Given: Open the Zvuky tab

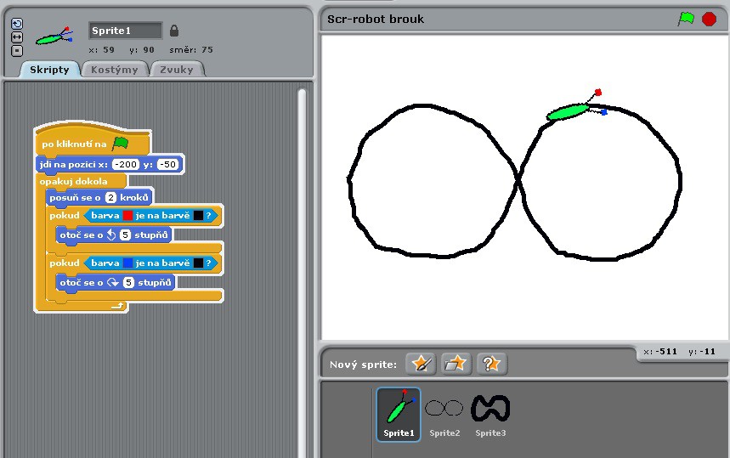Looking at the screenshot, I should [x=178, y=70].
